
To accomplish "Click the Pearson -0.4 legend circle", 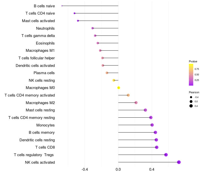I will coord(191,97).
